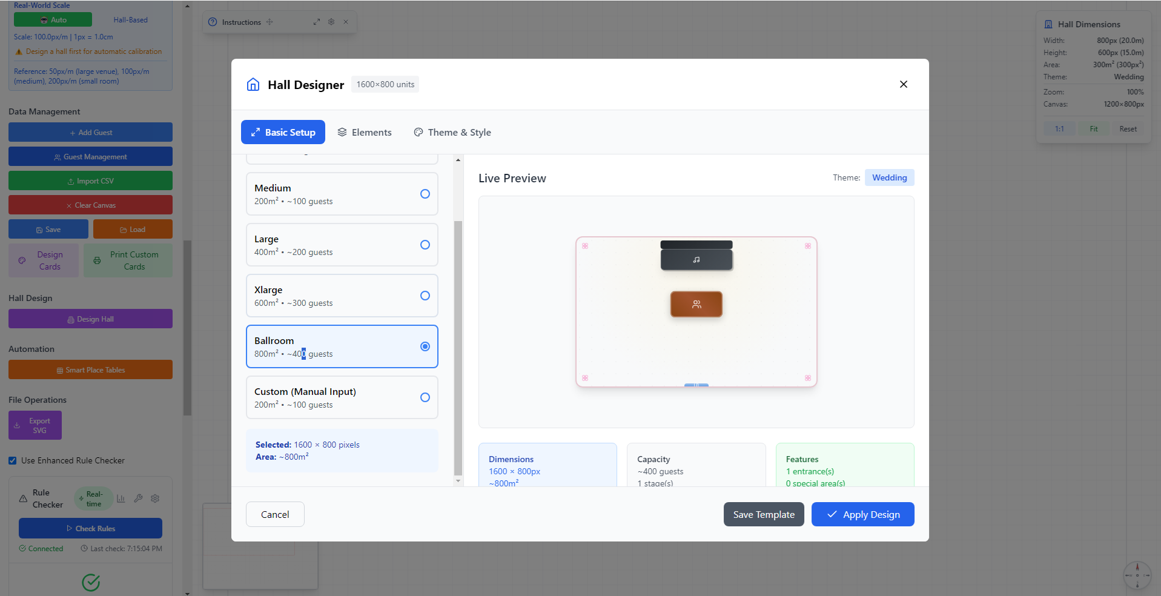Expand the Instructions panel with arrows icon
The width and height of the screenshot is (1161, 596).
click(316, 22)
